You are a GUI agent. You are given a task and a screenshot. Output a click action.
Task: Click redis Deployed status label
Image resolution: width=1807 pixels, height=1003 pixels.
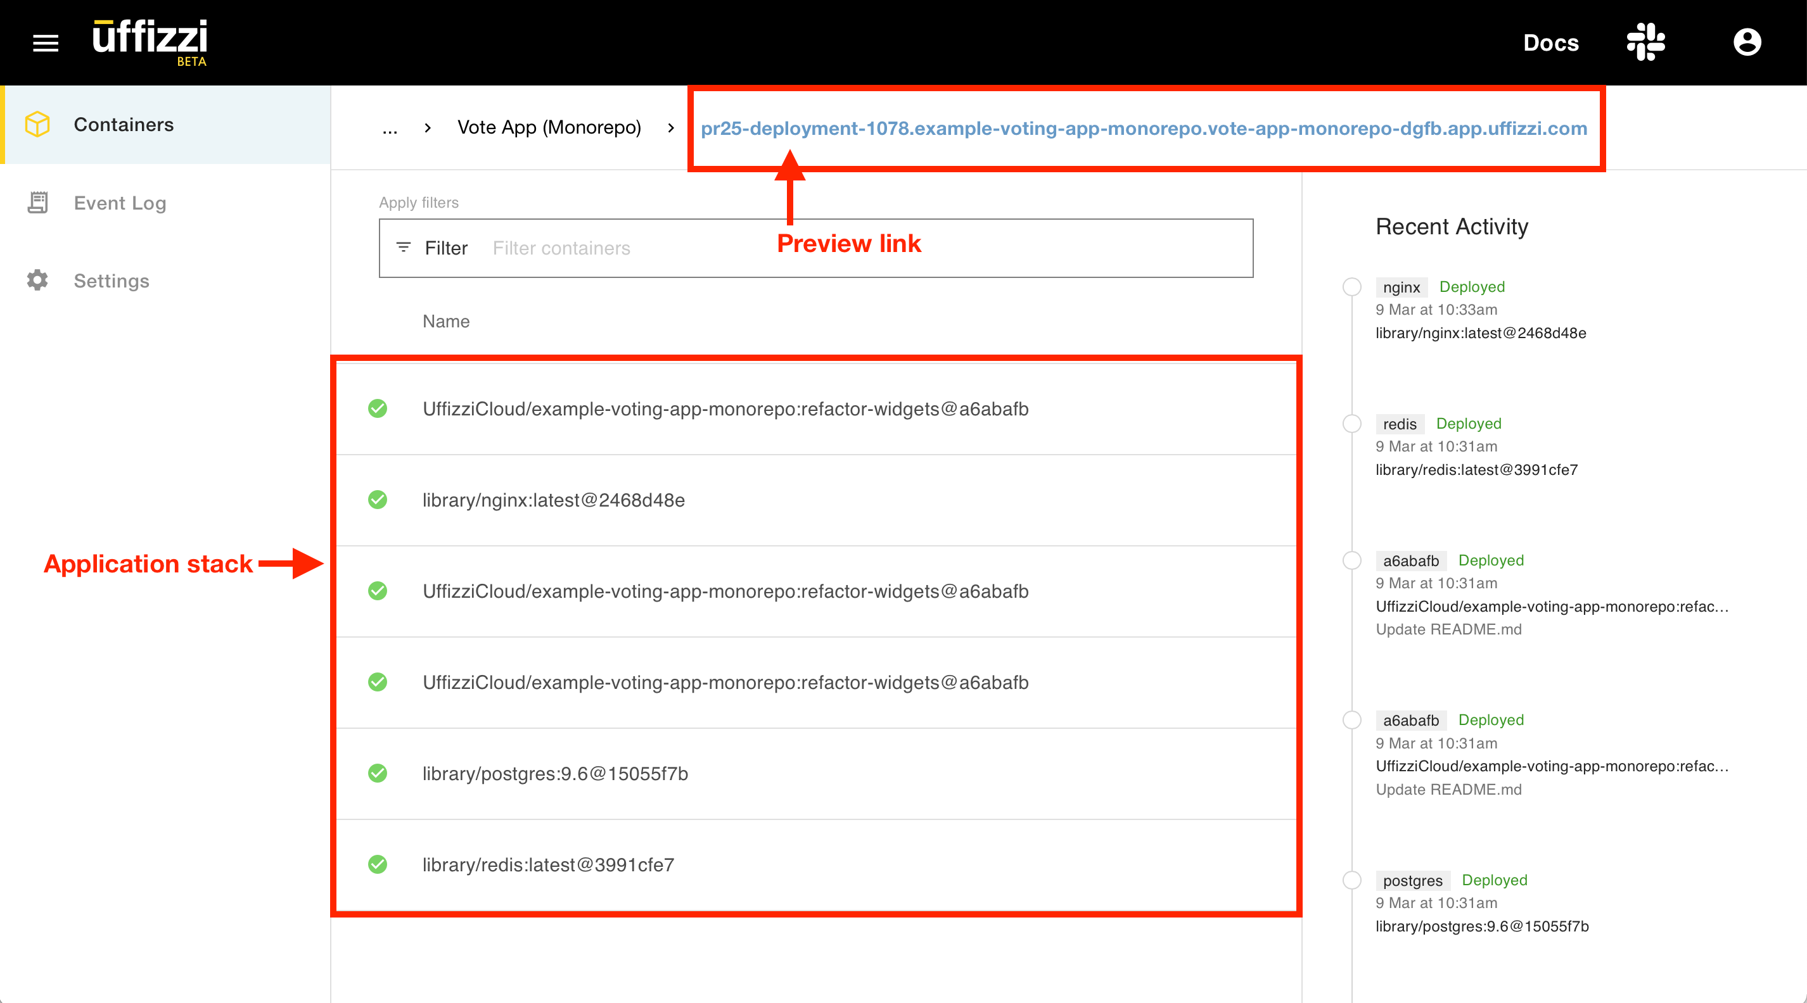click(1469, 424)
